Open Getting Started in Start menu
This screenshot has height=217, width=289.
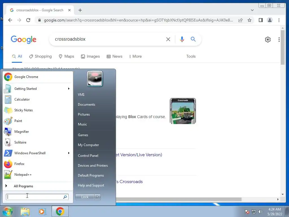pyautogui.click(x=38, y=89)
